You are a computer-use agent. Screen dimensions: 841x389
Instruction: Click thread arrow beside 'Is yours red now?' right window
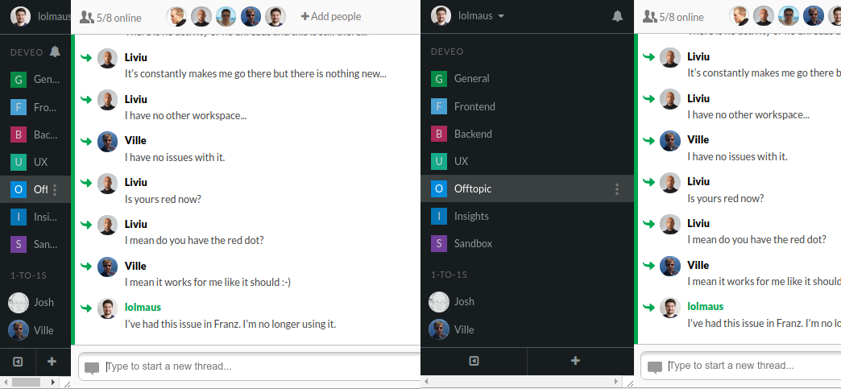coord(648,183)
